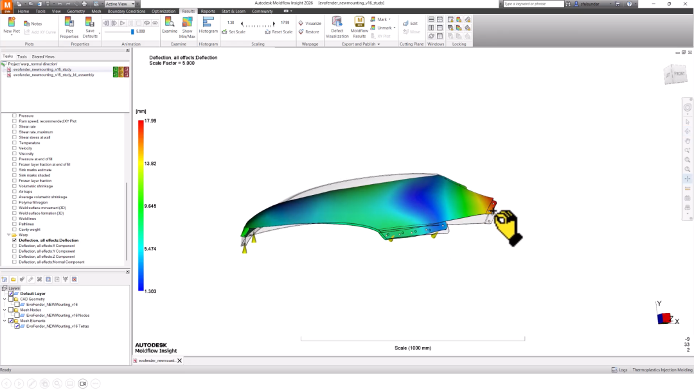
Task: Enable the Air traps result checkbox
Action: (x=15, y=191)
